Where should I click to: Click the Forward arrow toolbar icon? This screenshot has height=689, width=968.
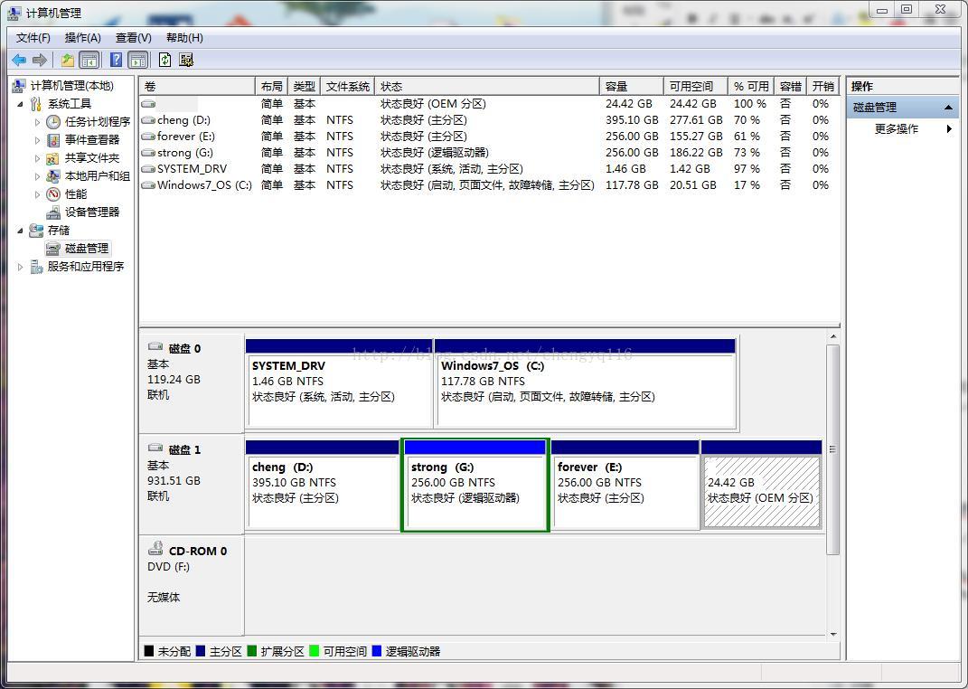click(x=40, y=60)
